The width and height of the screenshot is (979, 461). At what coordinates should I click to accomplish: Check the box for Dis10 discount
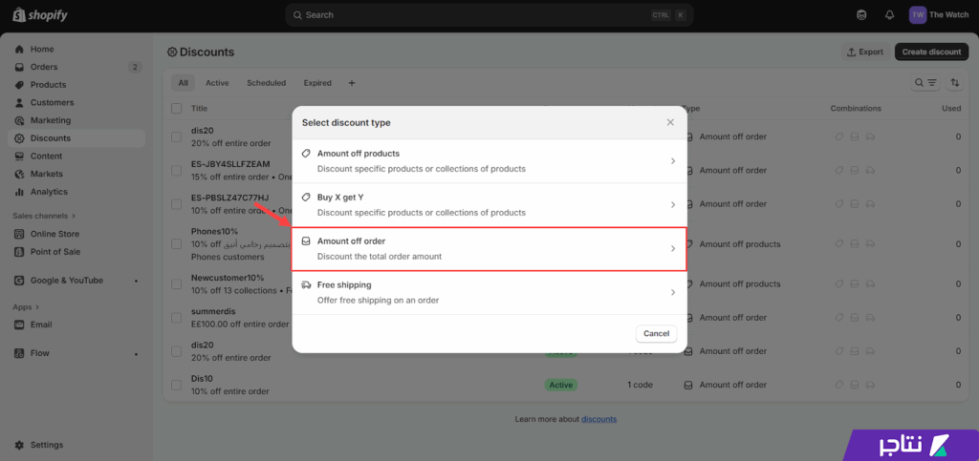point(176,385)
